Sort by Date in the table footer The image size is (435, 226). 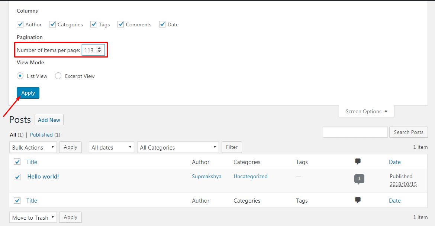tap(395, 200)
